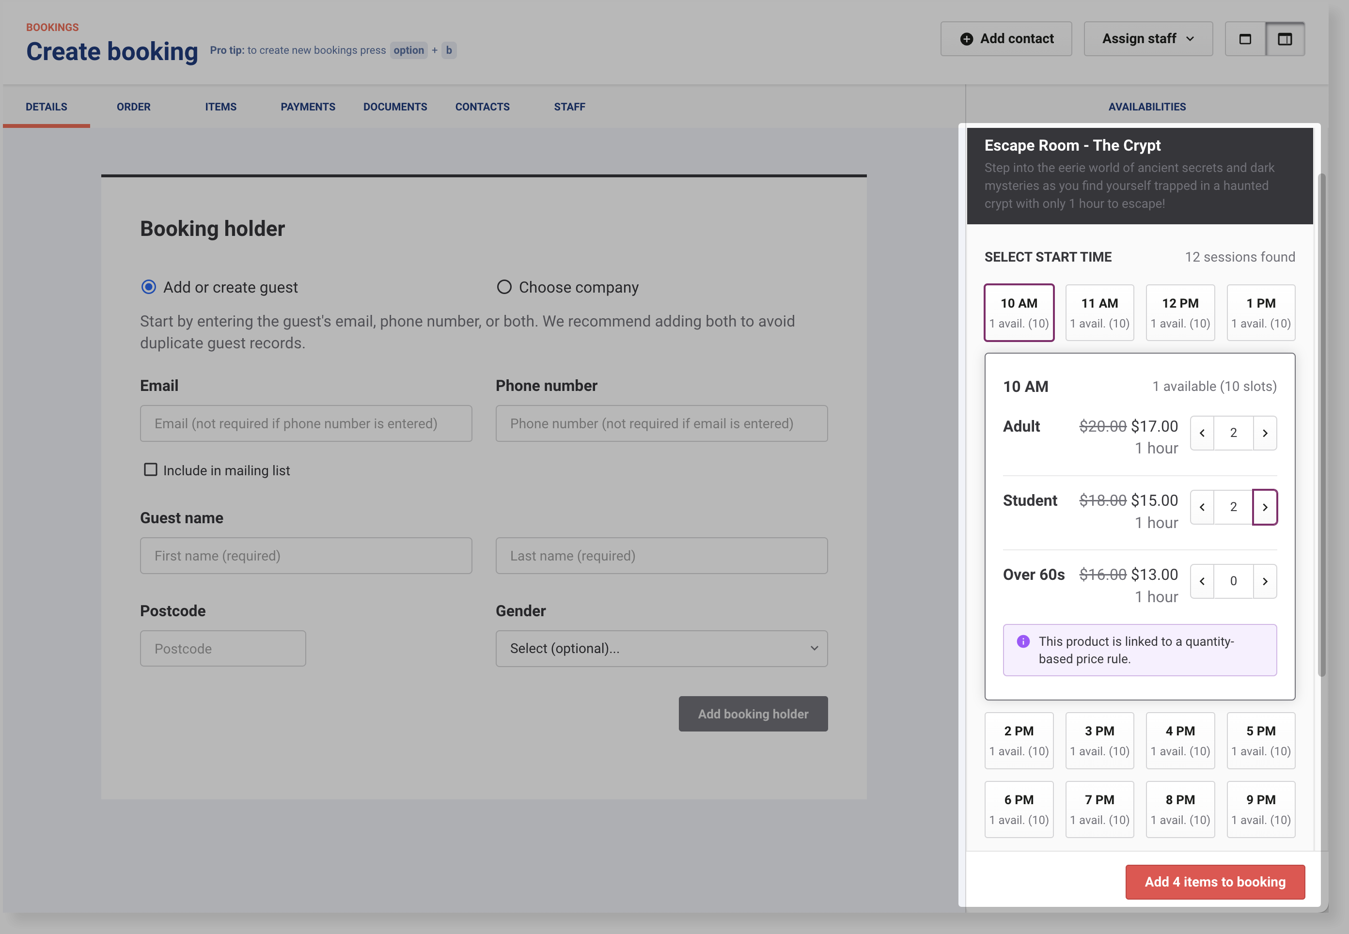Click Add contact button
Viewport: 1349px width, 934px height.
tap(1006, 39)
